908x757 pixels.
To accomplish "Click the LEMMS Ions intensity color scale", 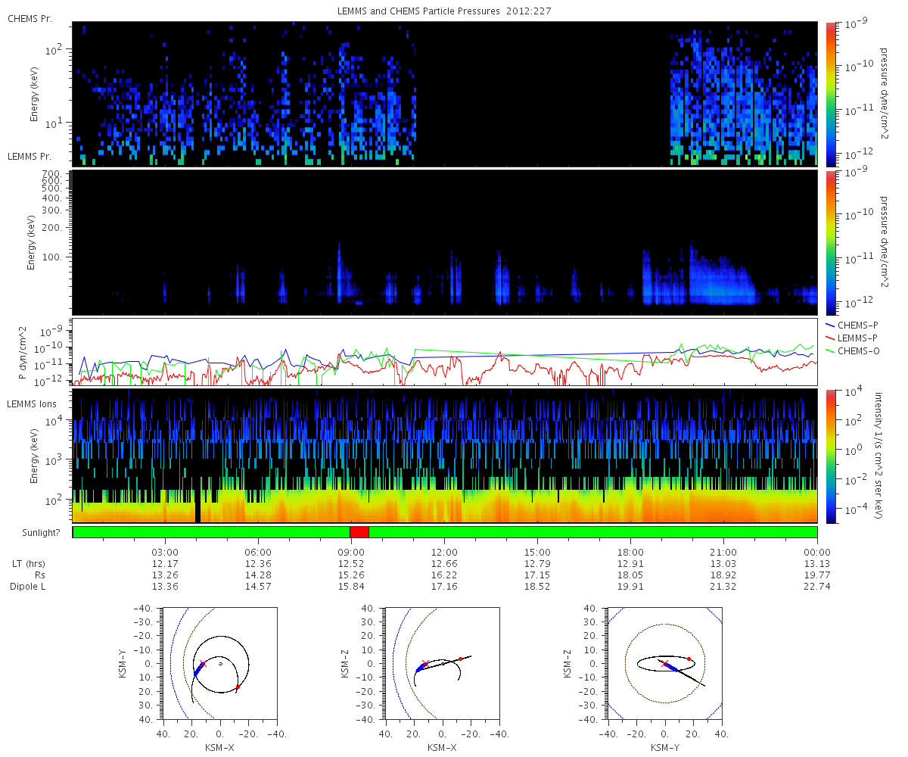I will pos(831,456).
